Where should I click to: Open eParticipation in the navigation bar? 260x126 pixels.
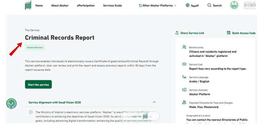click(86, 5)
